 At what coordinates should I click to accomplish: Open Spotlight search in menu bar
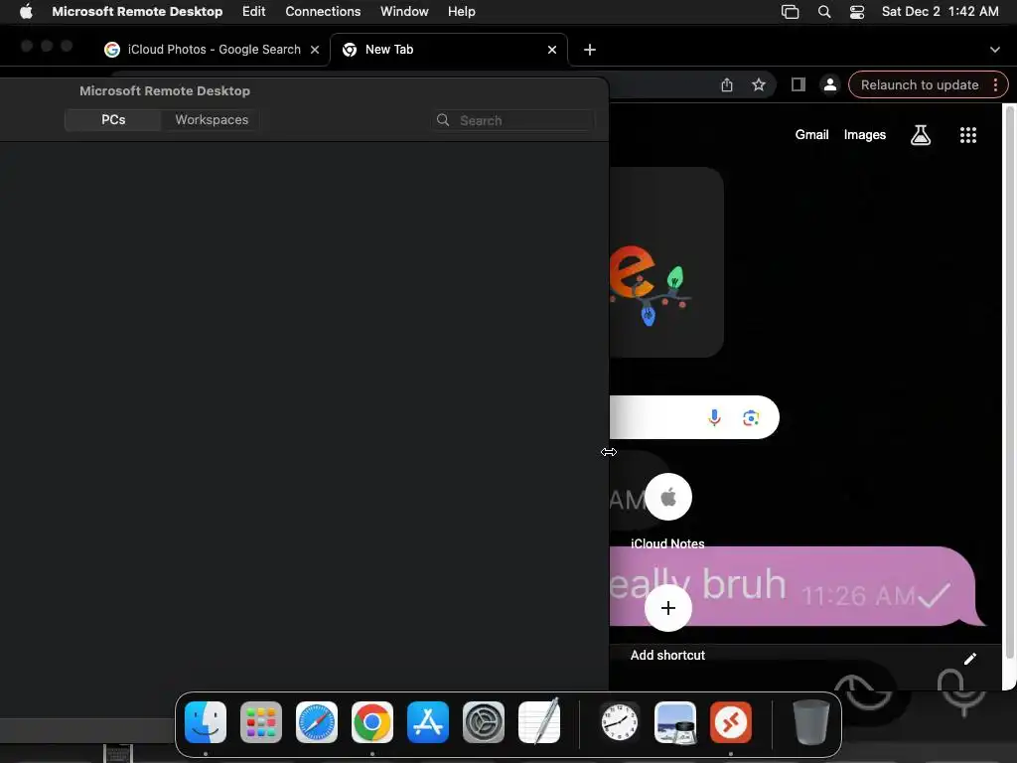pyautogui.click(x=823, y=12)
